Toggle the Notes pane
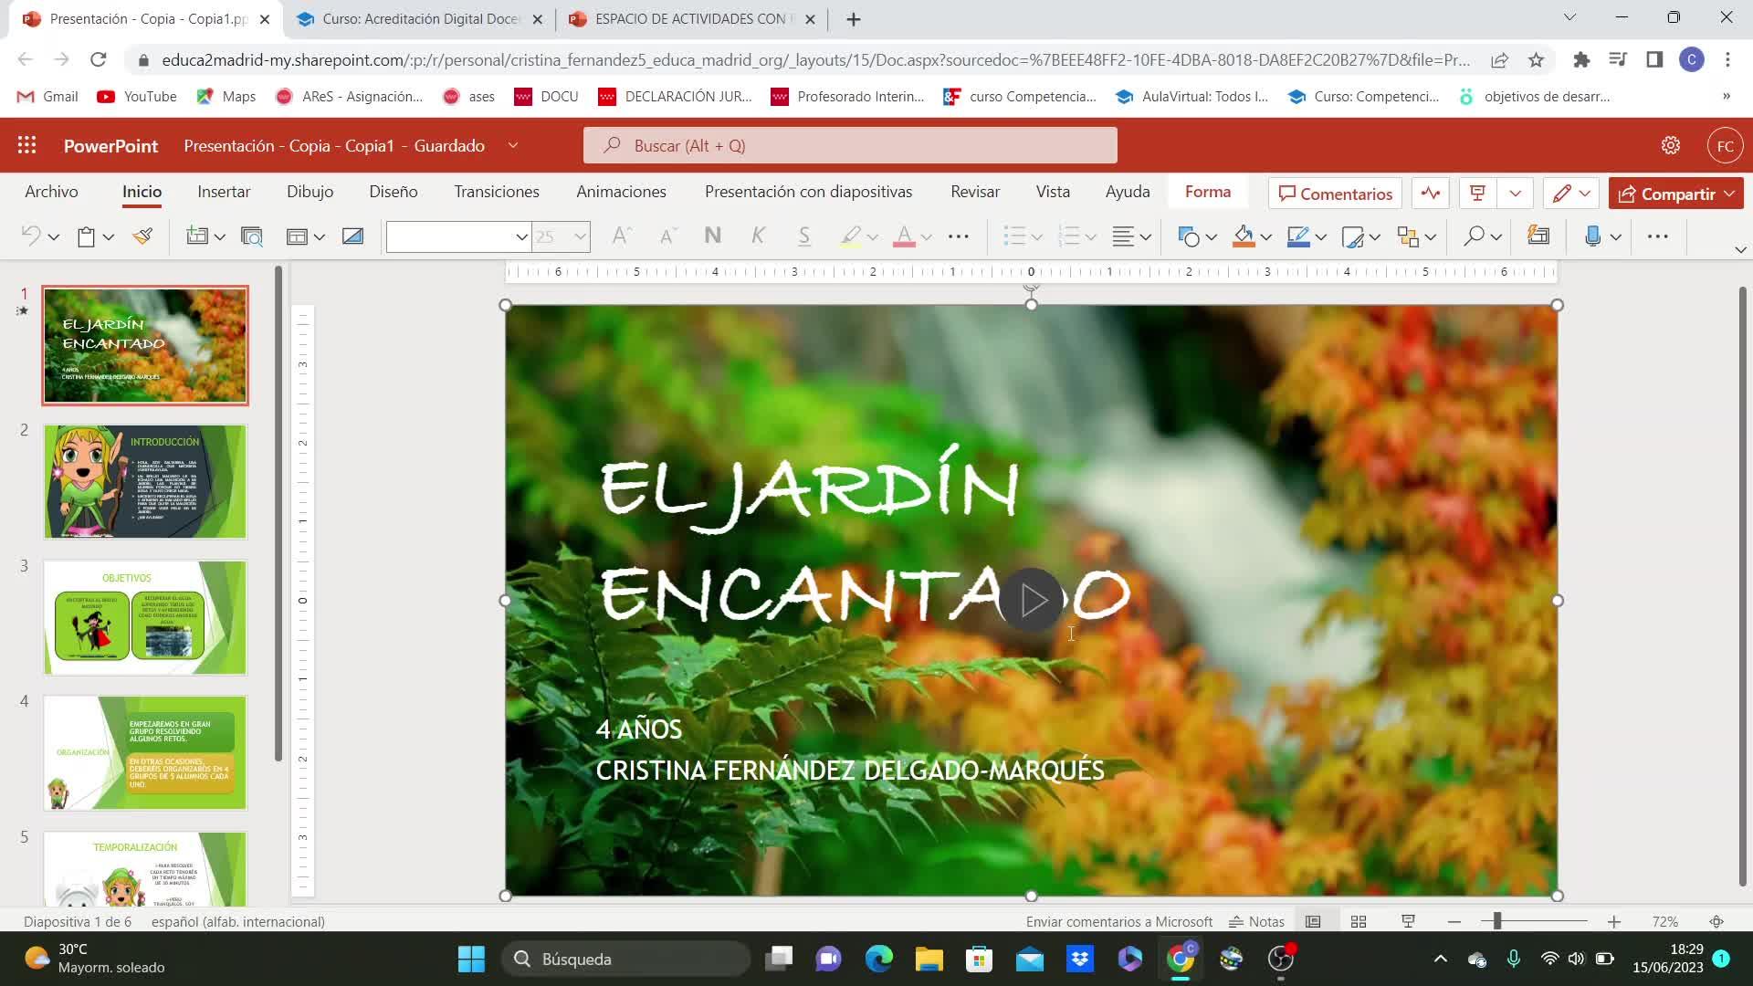This screenshot has width=1753, height=986. pos(1257,922)
